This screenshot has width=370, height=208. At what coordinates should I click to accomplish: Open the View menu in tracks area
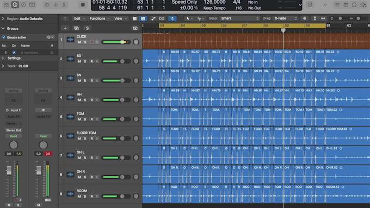[120, 18]
